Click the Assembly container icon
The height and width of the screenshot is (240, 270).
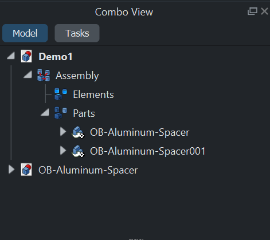click(44, 75)
